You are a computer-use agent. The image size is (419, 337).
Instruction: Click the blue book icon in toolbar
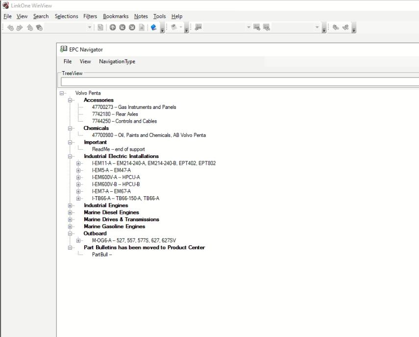pyautogui.click(x=153, y=28)
